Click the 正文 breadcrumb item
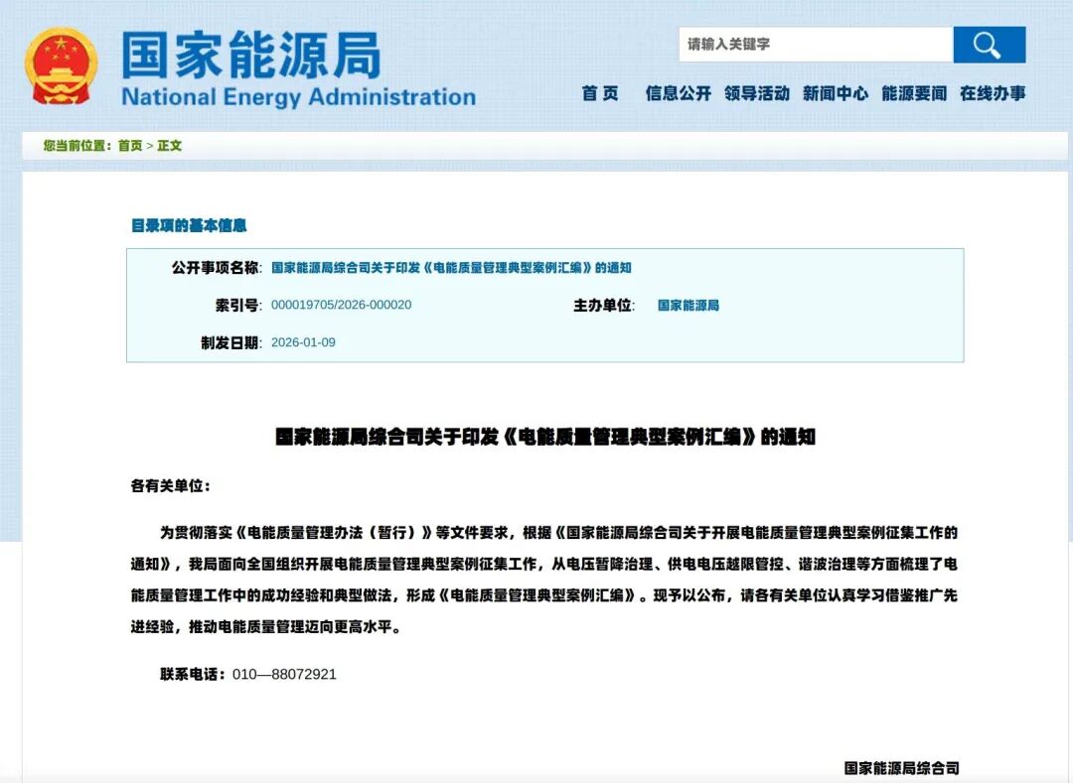Viewport: 1073px width, 783px height. [x=170, y=146]
